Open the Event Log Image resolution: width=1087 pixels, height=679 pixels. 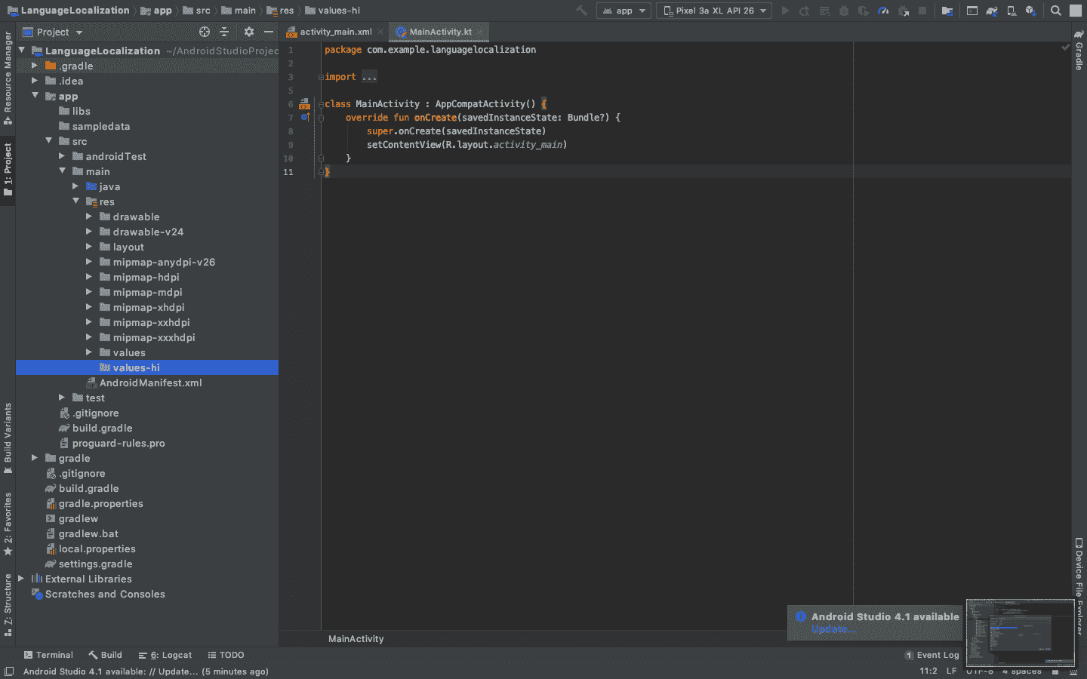tap(937, 654)
